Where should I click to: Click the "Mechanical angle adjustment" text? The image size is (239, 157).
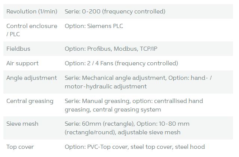click(123, 78)
